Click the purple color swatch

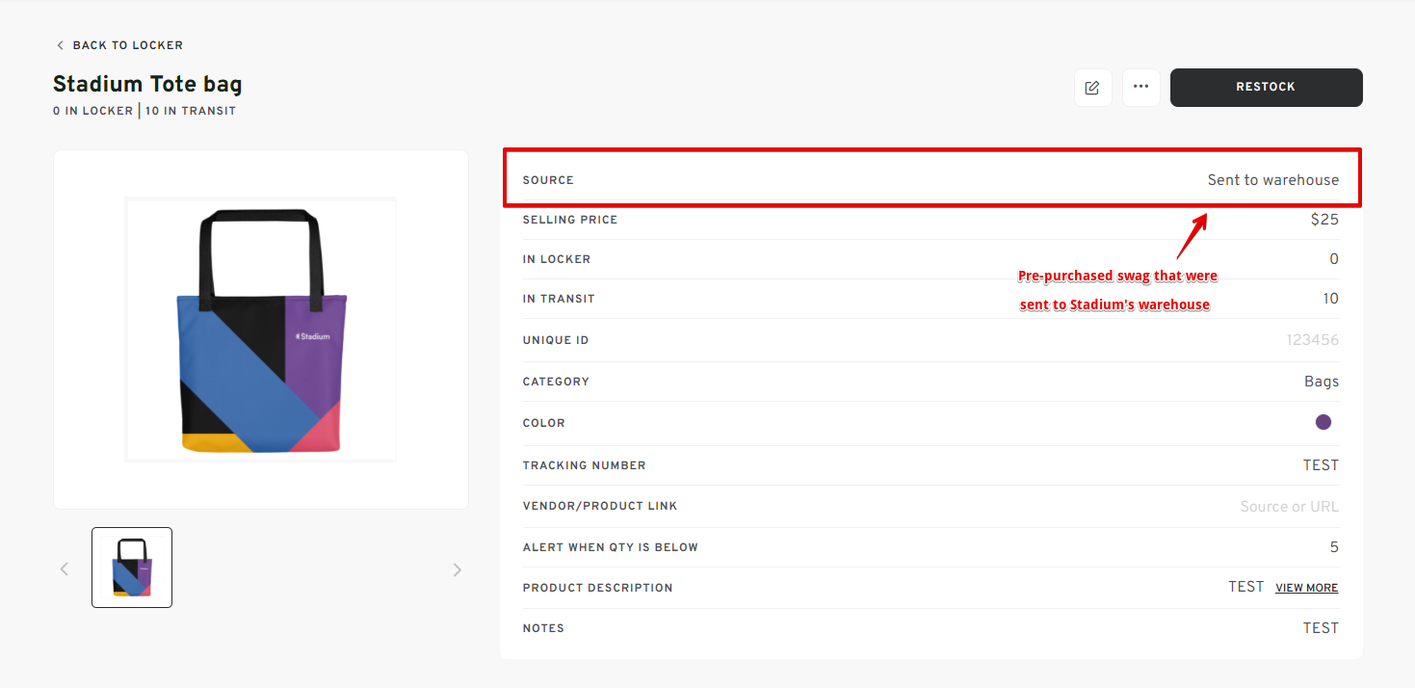click(x=1323, y=422)
